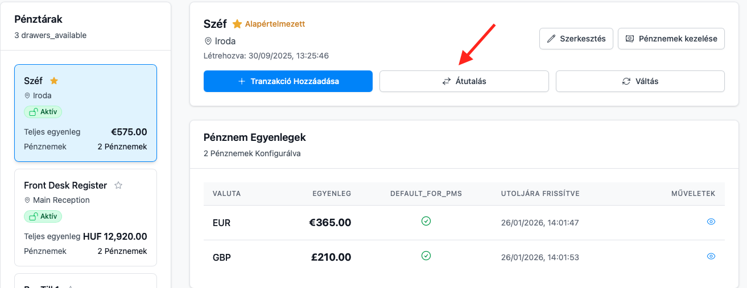Open Szerkesztés edit button
The image size is (747, 288).
coord(576,39)
